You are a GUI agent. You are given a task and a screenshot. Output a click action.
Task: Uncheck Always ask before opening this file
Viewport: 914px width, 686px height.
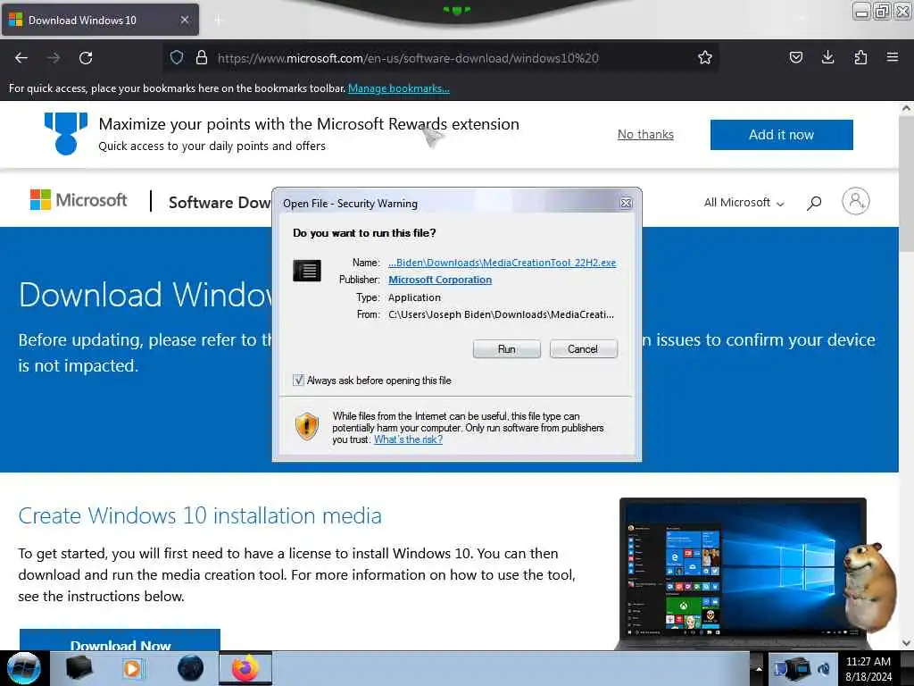tap(298, 381)
